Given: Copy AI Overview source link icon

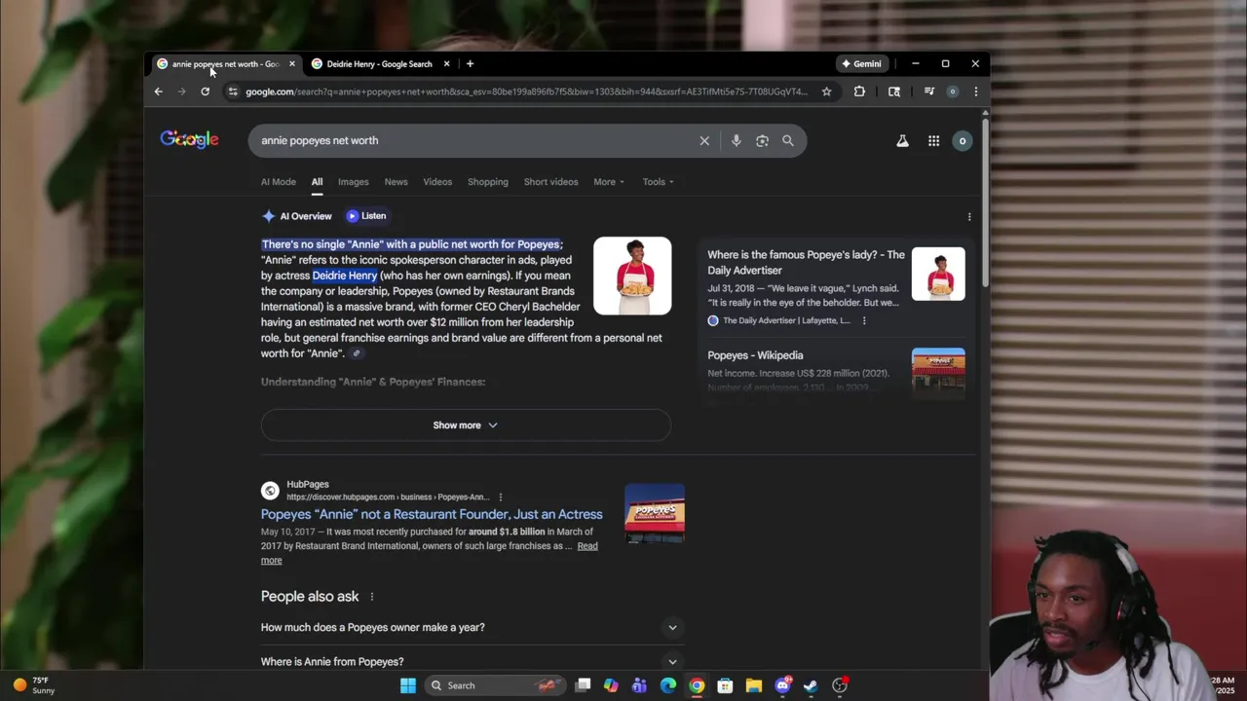Looking at the screenshot, I should click(x=357, y=353).
